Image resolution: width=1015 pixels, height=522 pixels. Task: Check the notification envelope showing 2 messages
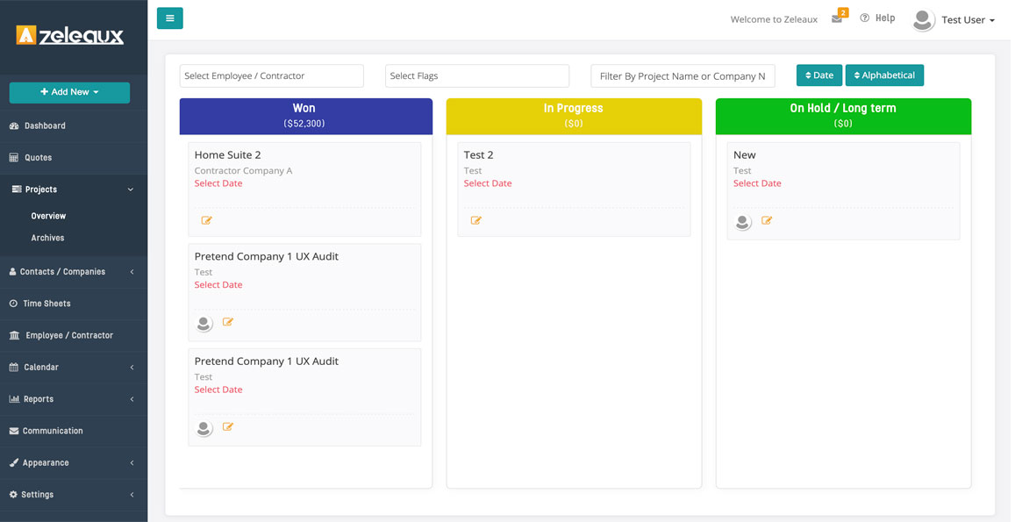(x=837, y=19)
